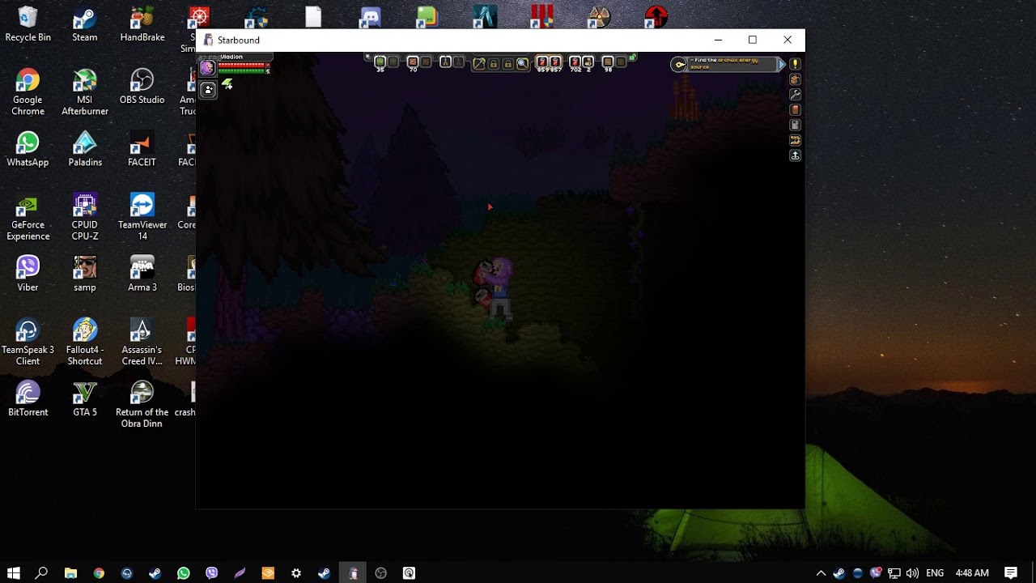Open Assassin's Creed IV desktop shortcut

142,342
